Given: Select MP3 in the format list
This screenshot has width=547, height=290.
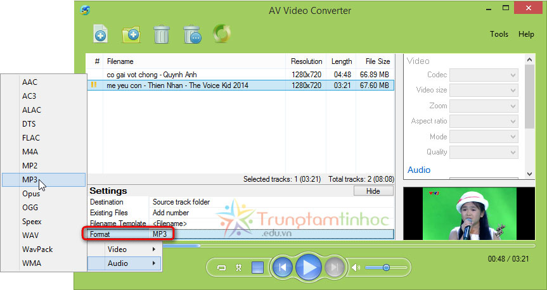Looking at the screenshot, I should [44, 180].
